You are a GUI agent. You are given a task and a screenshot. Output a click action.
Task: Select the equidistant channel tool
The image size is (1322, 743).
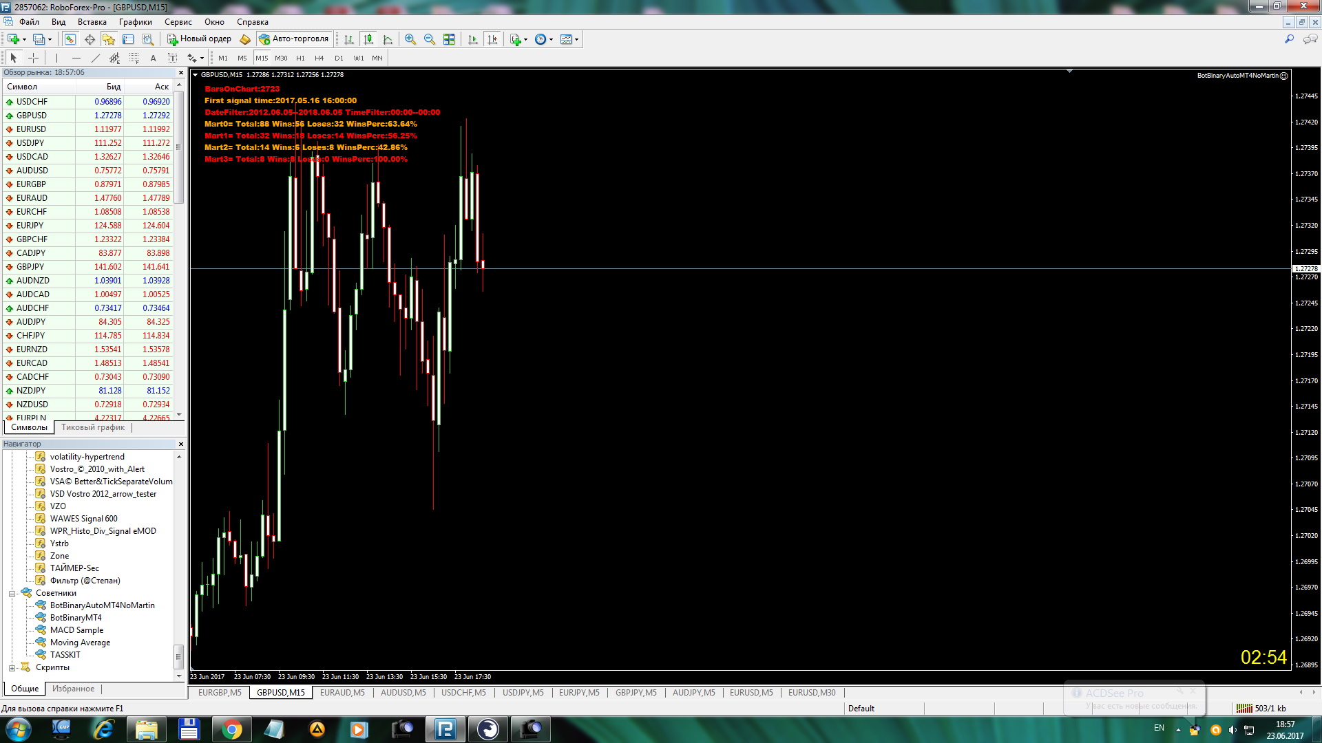pos(115,58)
